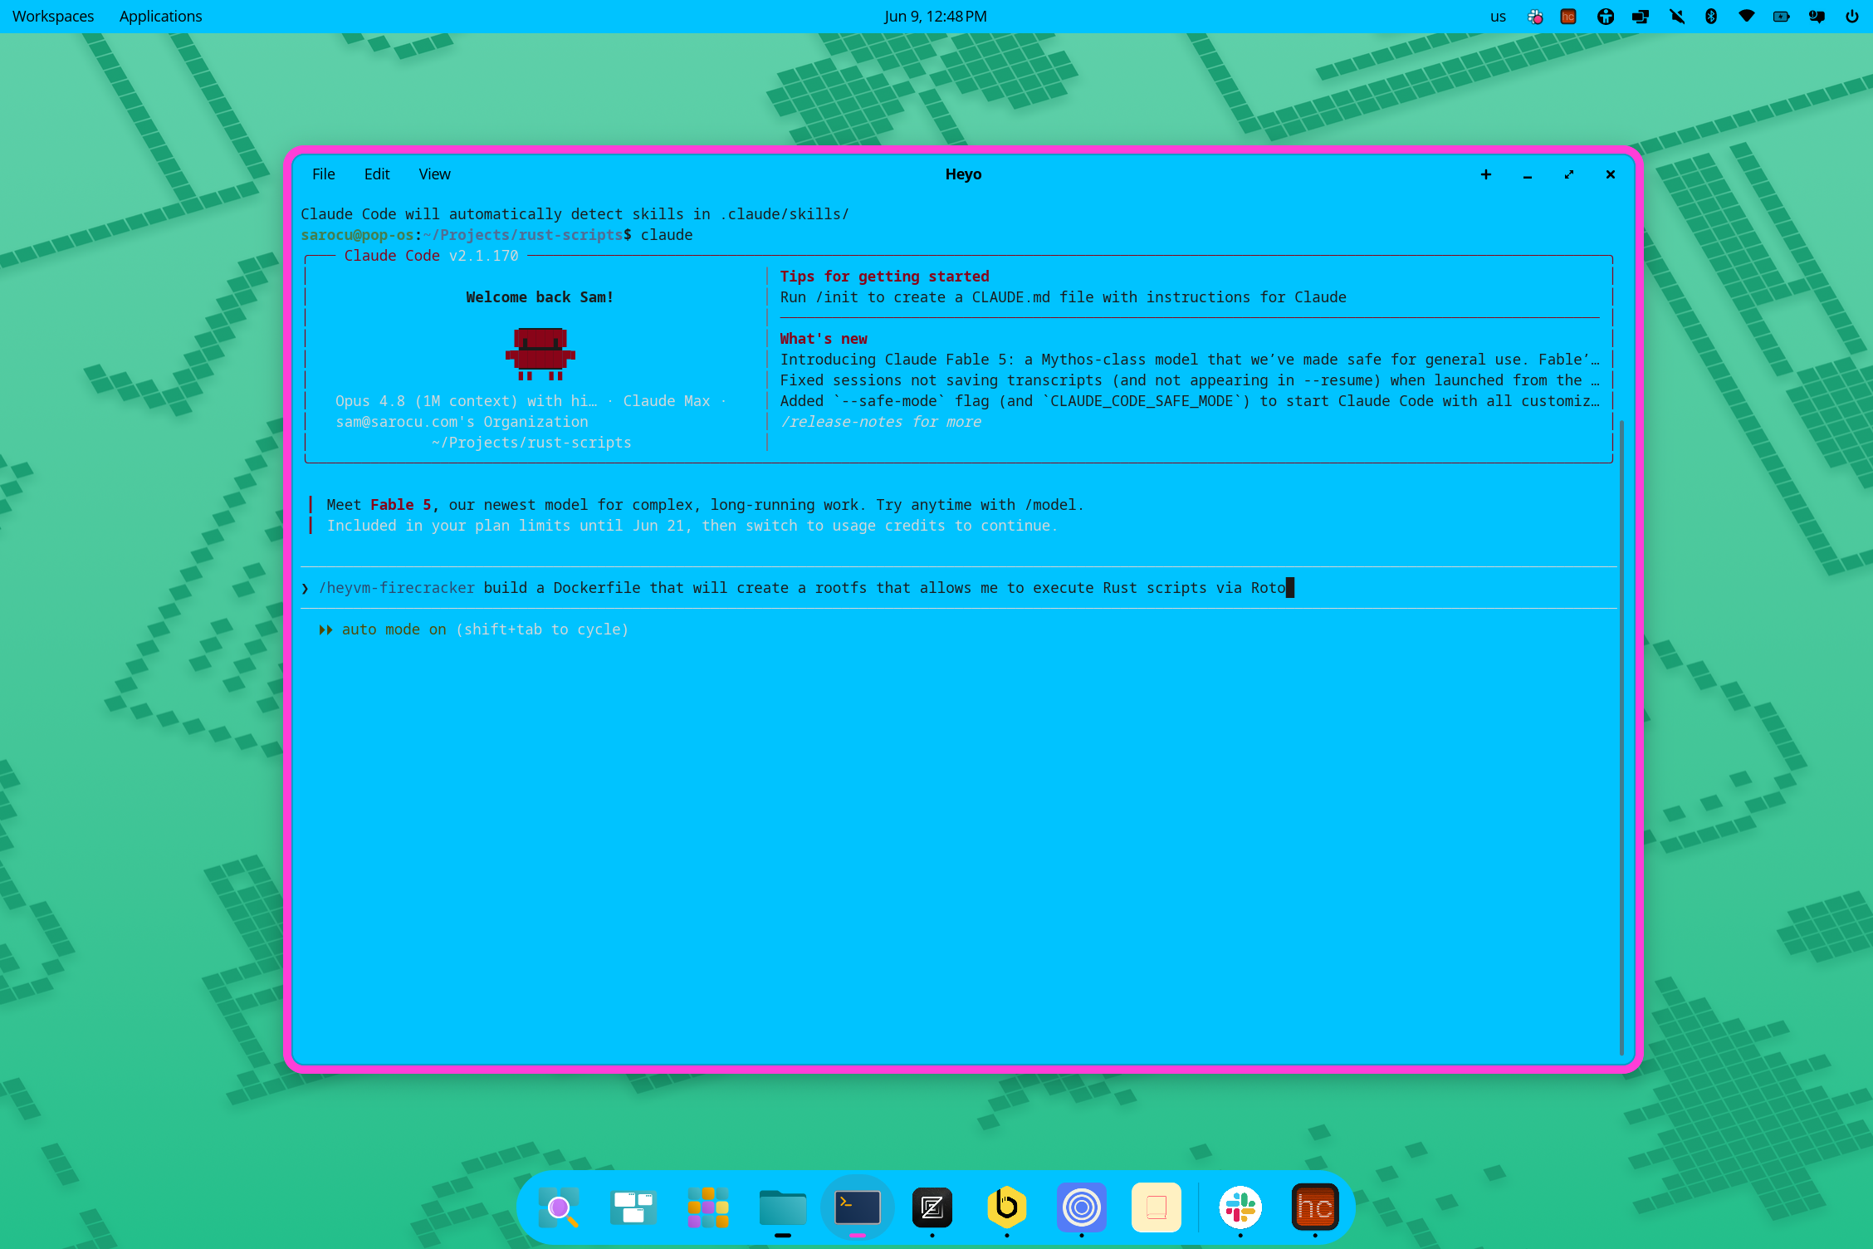
Task: Close the Heyo terminal window
Action: (x=1611, y=174)
